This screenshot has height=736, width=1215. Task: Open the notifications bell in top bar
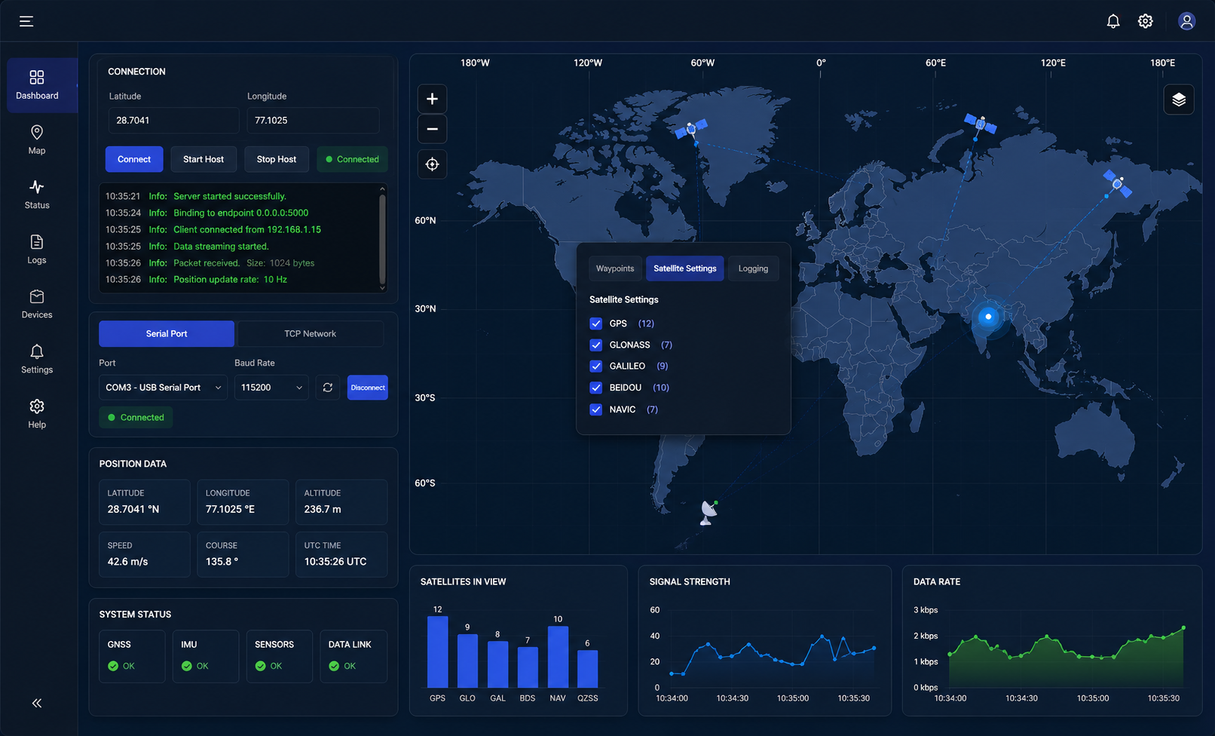coord(1113,21)
